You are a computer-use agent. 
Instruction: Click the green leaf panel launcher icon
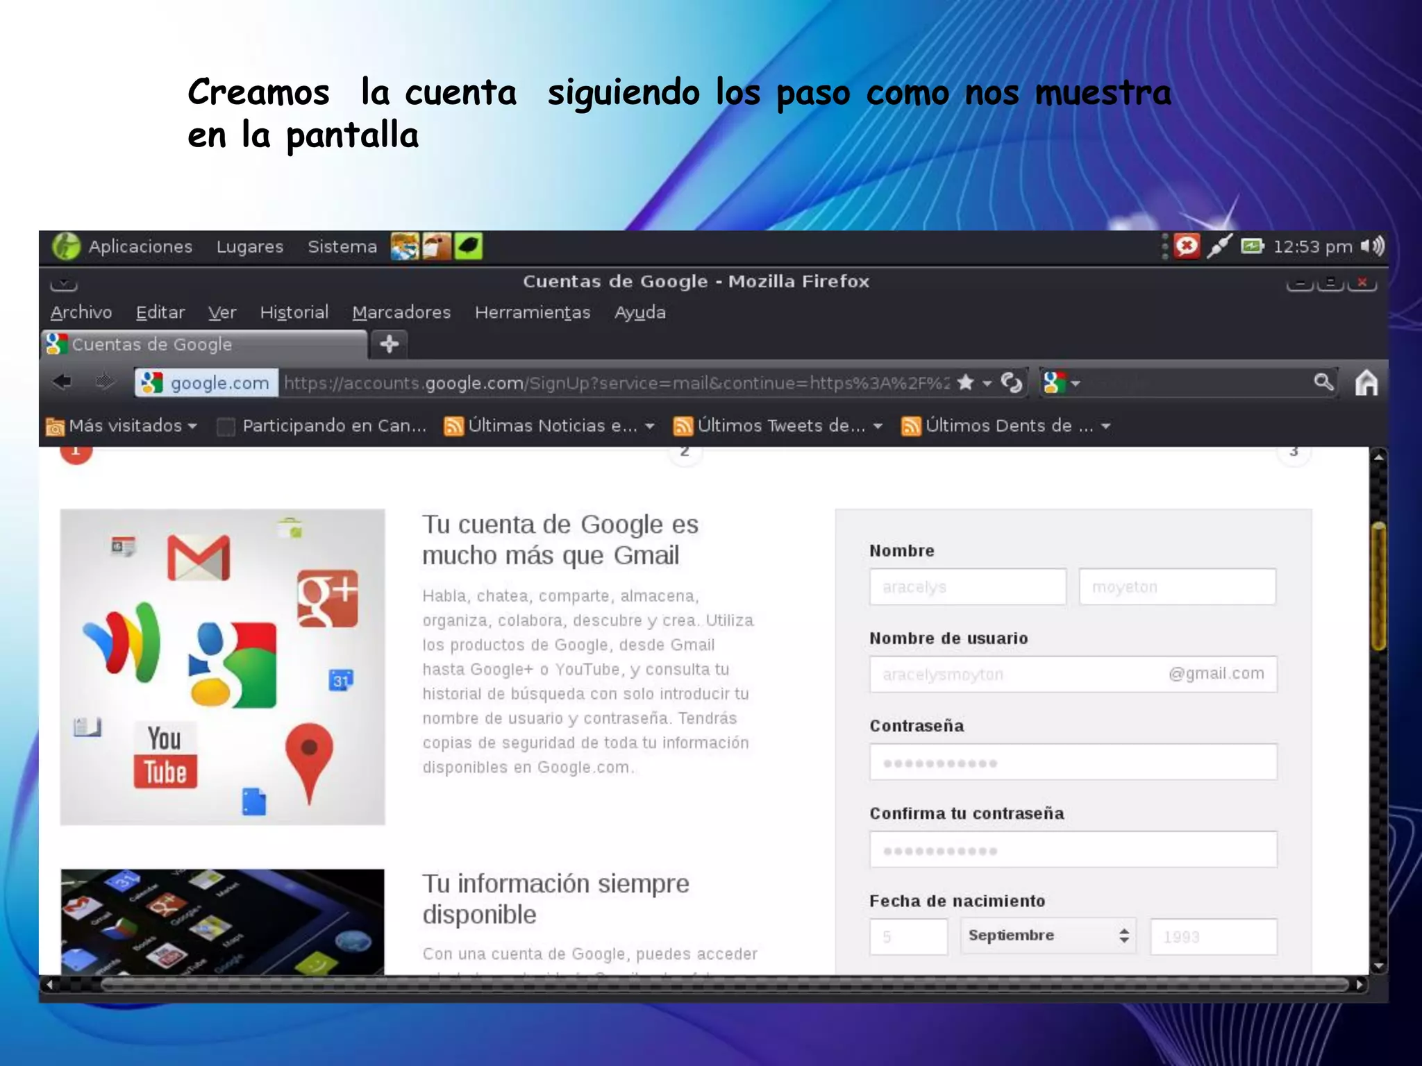point(469,246)
